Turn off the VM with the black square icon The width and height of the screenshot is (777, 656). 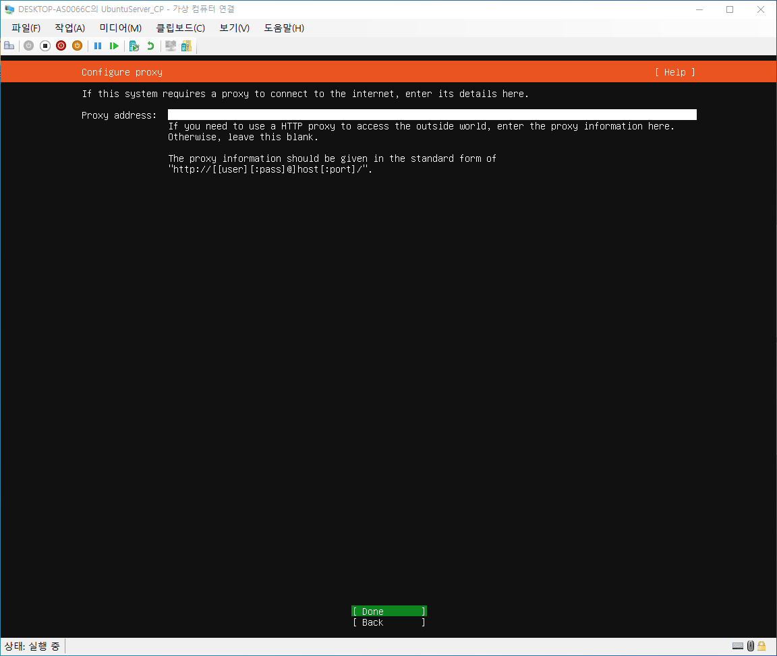(x=45, y=46)
